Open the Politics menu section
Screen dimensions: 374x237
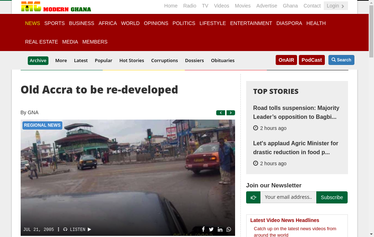pos(184,23)
